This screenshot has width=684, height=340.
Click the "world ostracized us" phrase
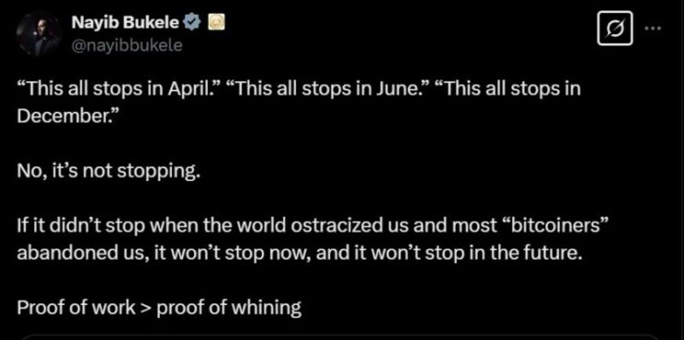(x=326, y=226)
